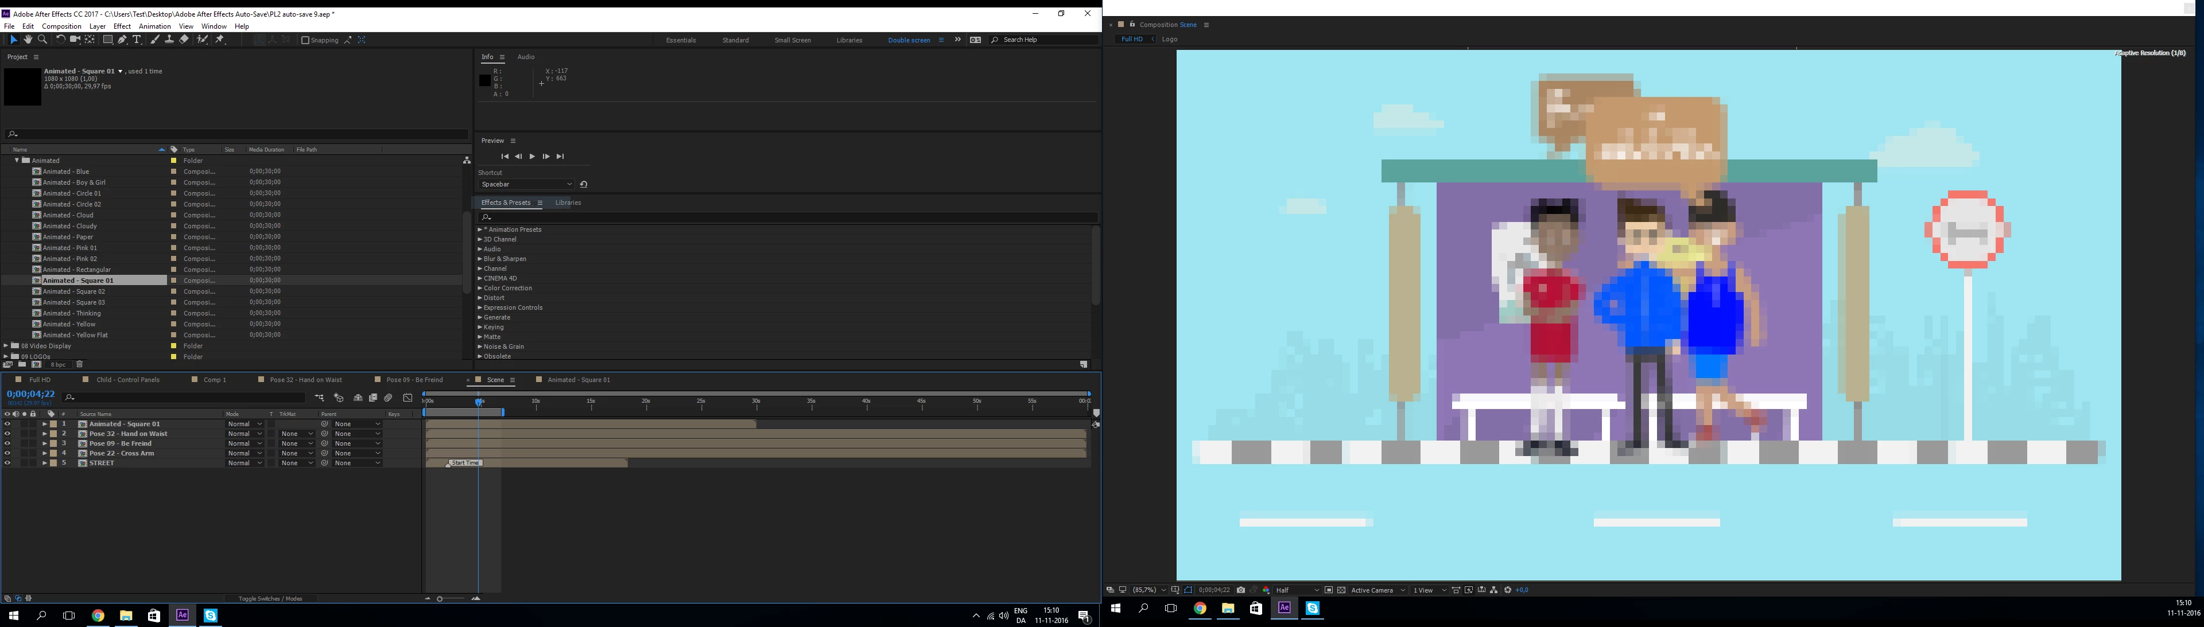This screenshot has width=2204, height=627.
Task: Select the Hand tool
Action: pos(28,40)
